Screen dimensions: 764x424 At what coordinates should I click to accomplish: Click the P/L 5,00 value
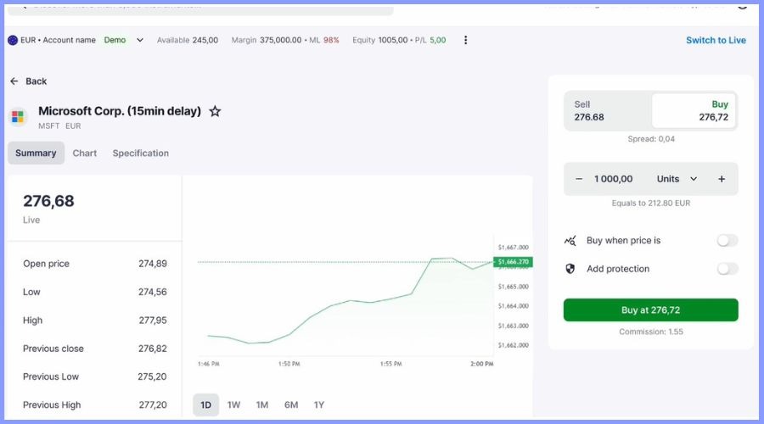(430, 41)
